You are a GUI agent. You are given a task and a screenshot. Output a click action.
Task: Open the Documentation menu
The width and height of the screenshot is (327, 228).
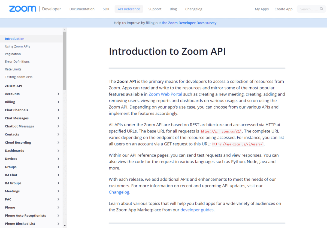[82, 9]
